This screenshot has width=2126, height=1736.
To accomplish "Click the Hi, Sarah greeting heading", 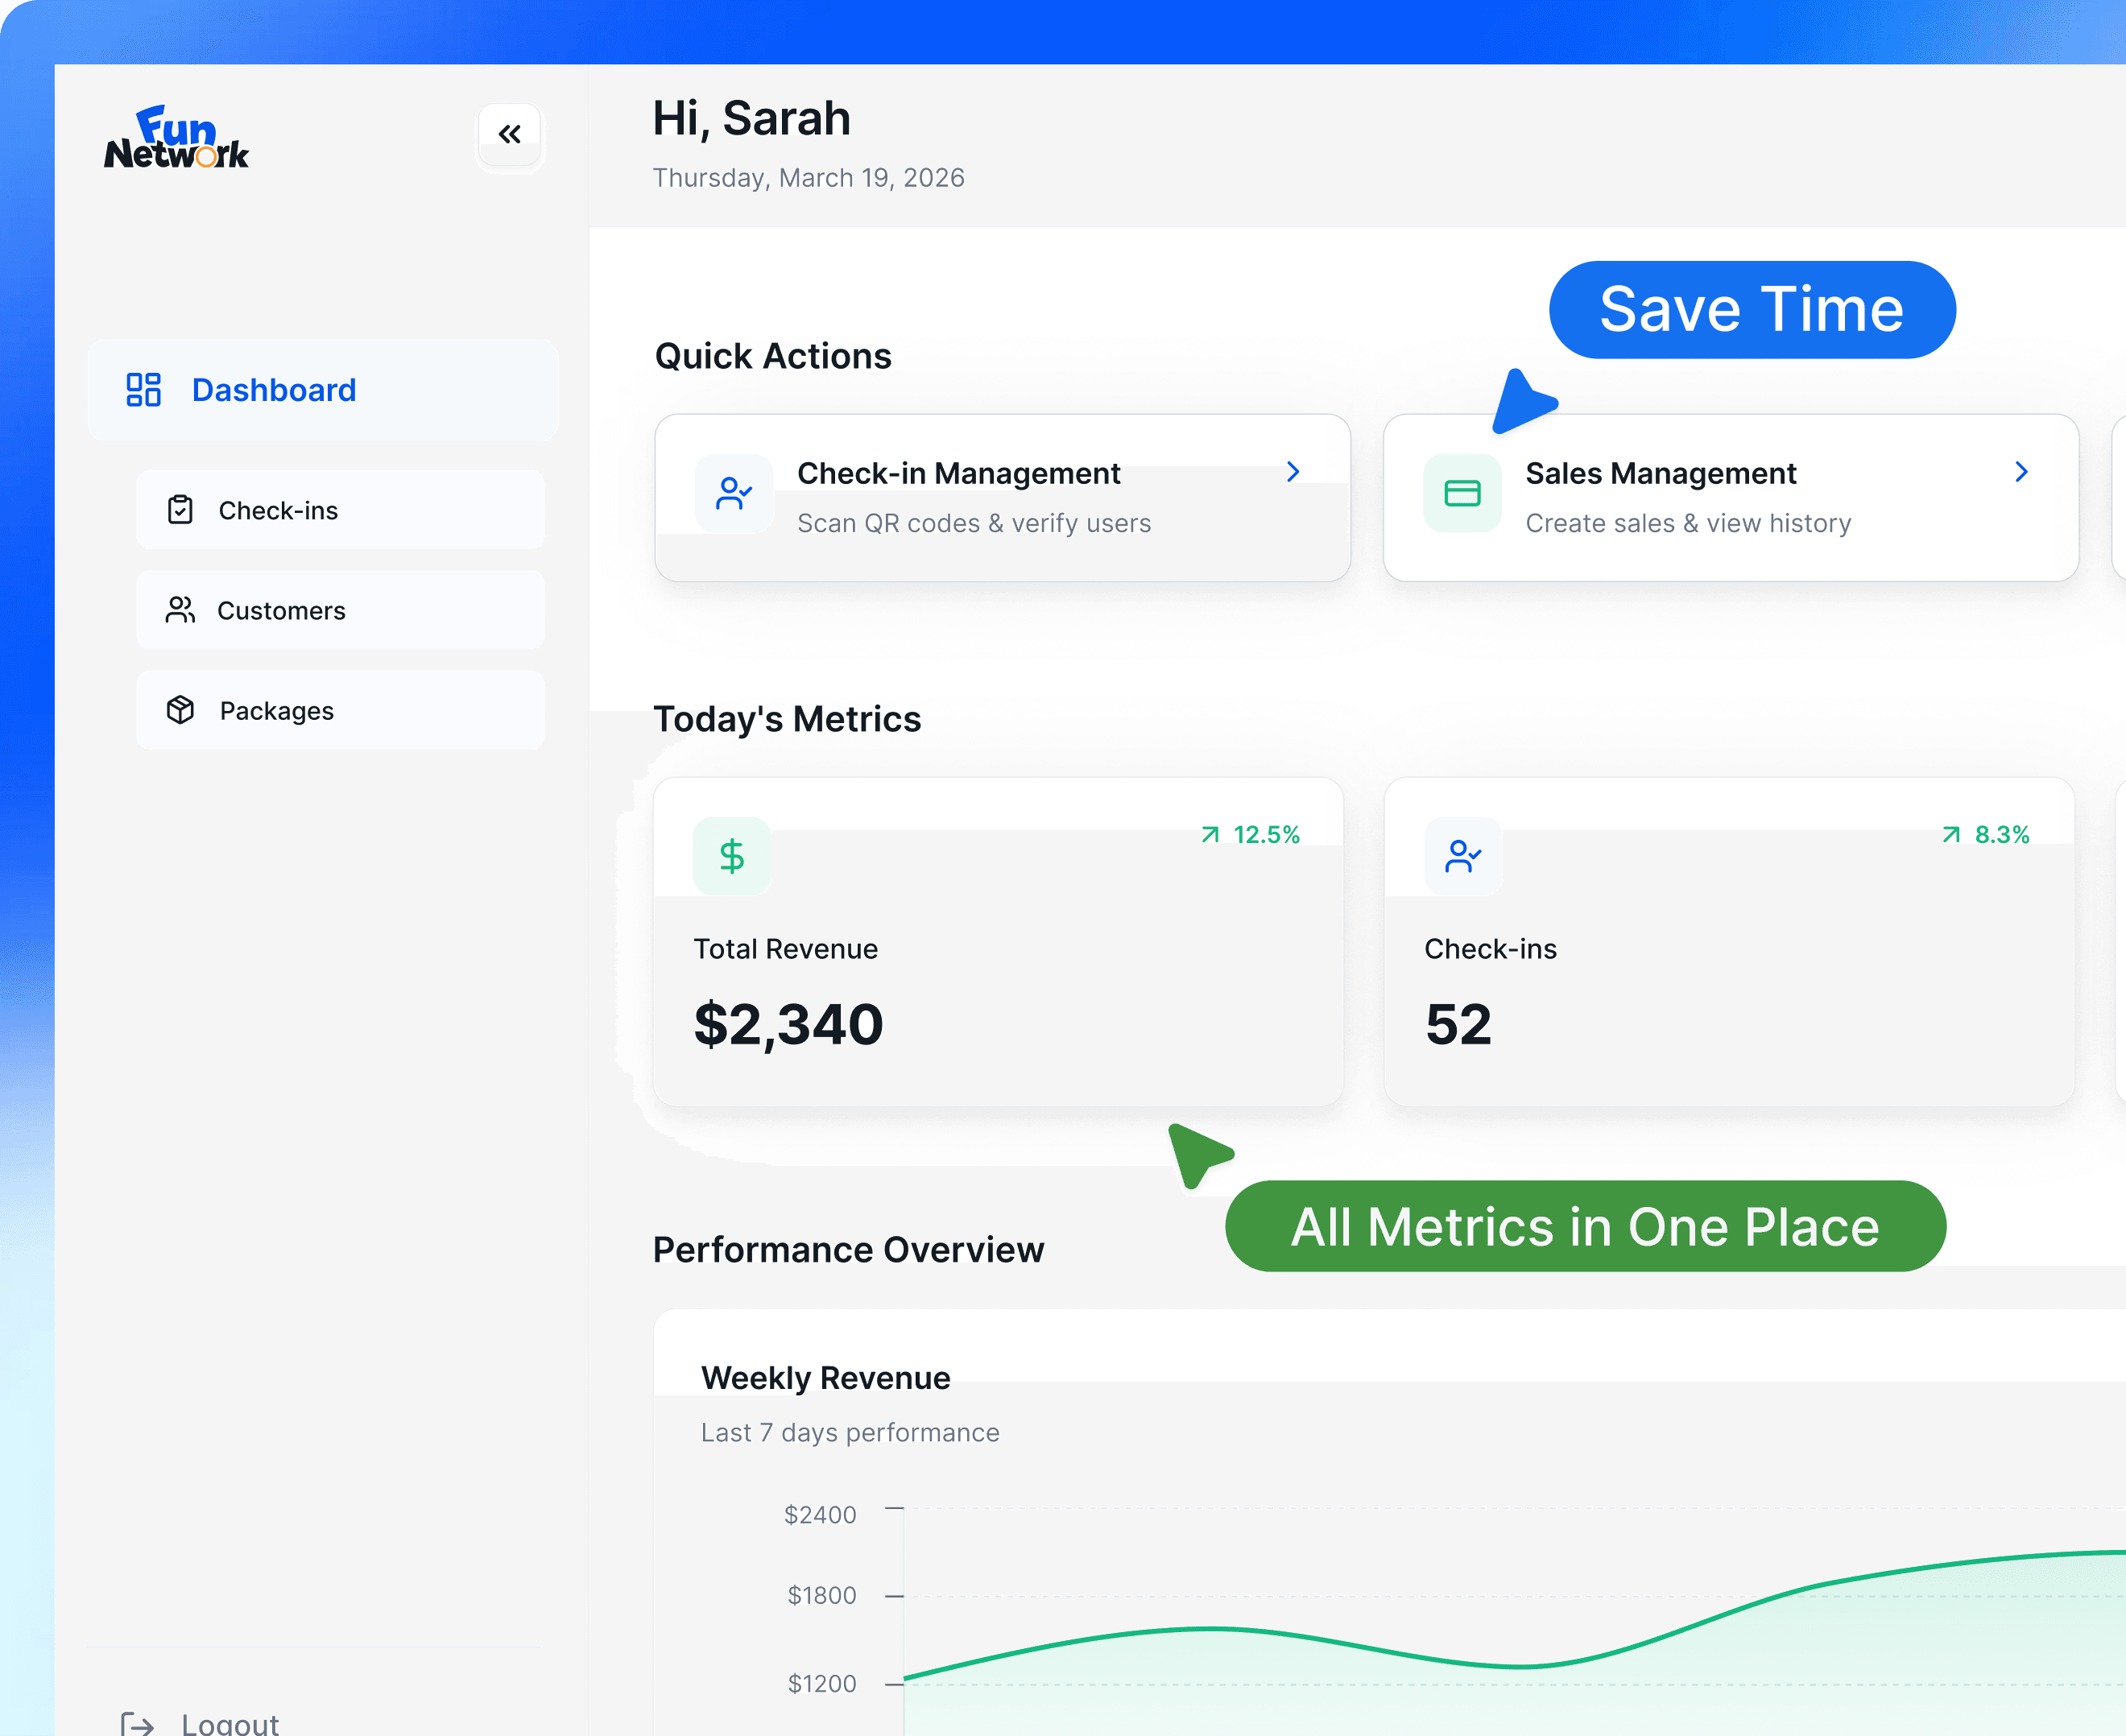I will 752,118.
